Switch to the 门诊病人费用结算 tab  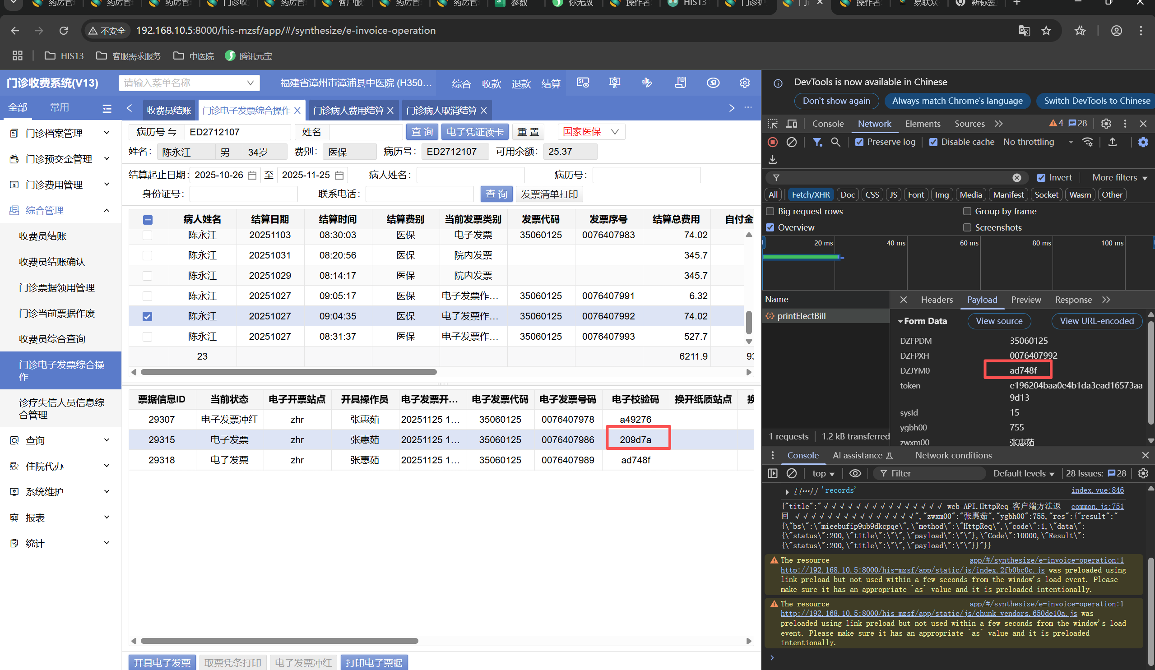pyautogui.click(x=348, y=111)
